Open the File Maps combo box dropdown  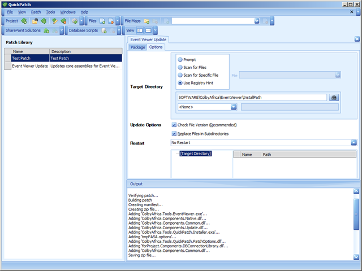[x=257, y=21]
